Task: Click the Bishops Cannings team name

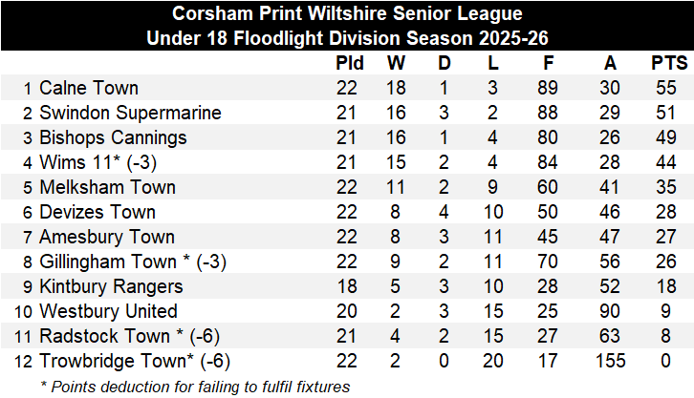Action: coord(113,137)
